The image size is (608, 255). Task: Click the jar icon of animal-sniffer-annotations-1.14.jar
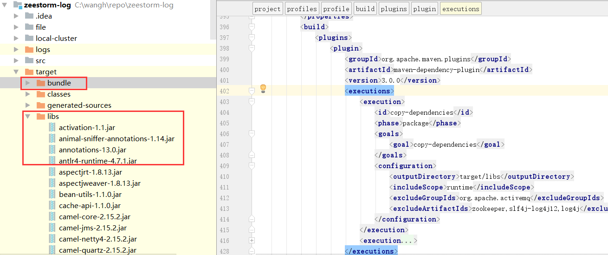(52, 138)
